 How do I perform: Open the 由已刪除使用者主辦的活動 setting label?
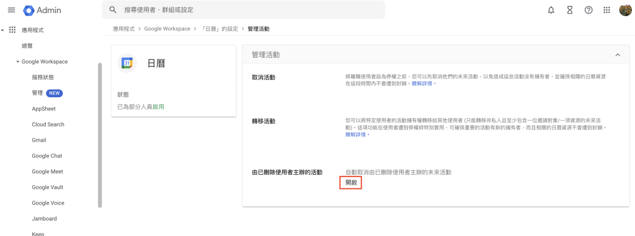coord(287,172)
